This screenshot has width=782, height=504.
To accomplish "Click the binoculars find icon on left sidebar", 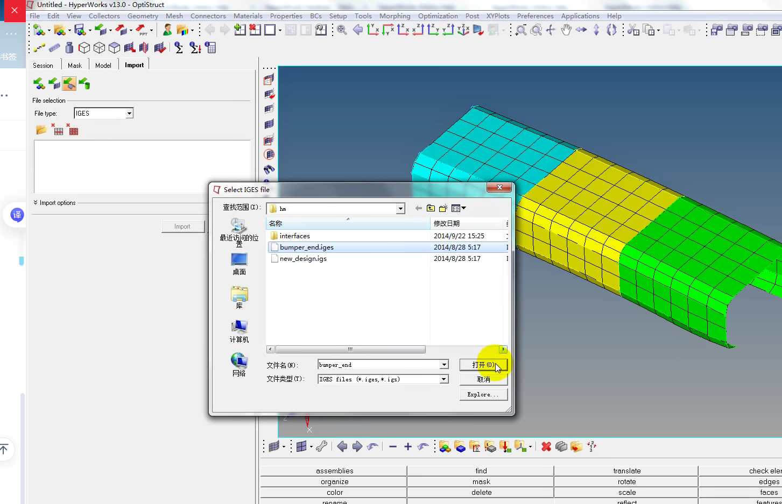I will click(x=269, y=169).
